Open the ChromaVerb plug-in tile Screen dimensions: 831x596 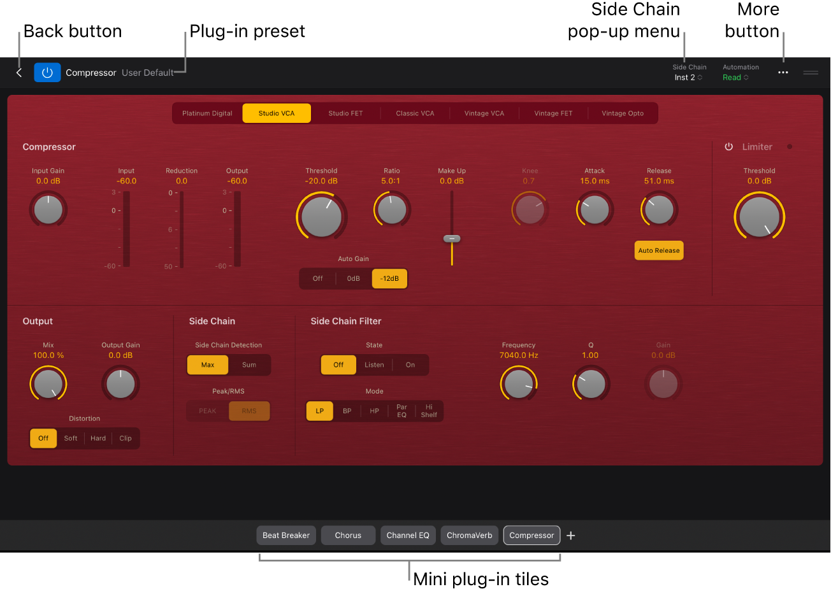coord(470,536)
